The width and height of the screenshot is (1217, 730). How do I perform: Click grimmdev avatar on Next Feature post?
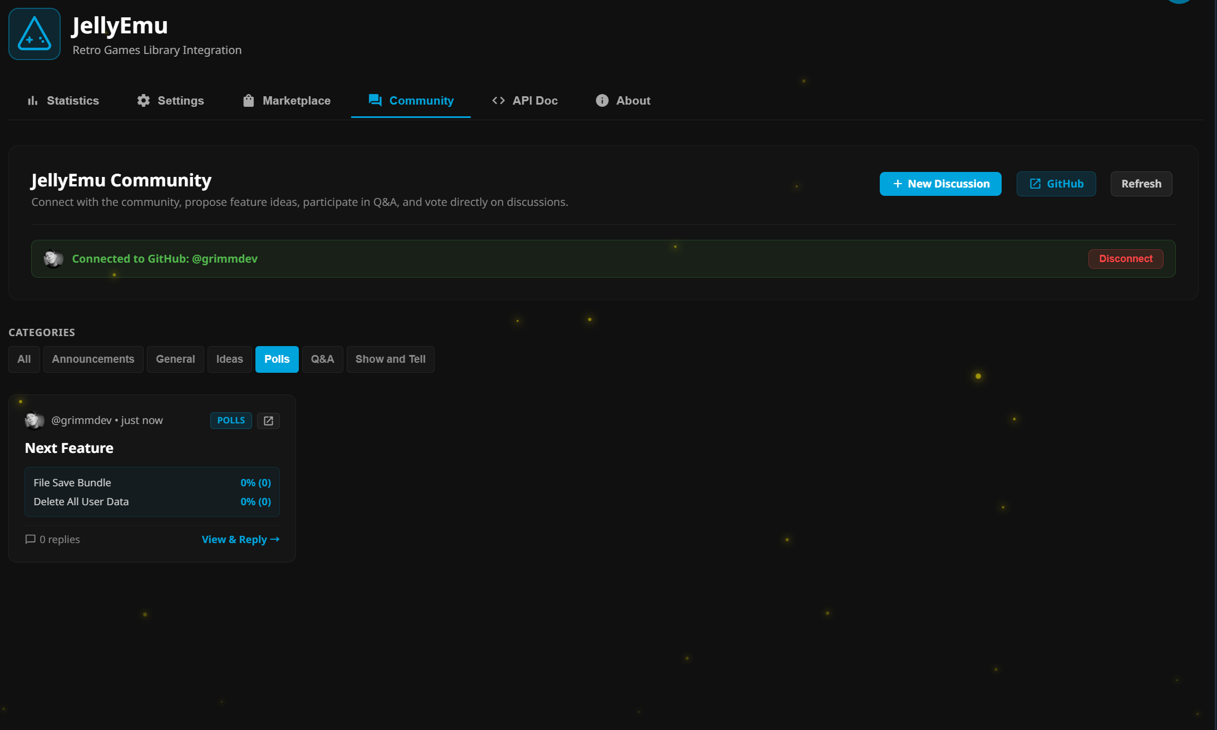[35, 421]
